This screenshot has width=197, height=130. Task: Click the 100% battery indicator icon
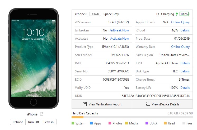[184, 14]
